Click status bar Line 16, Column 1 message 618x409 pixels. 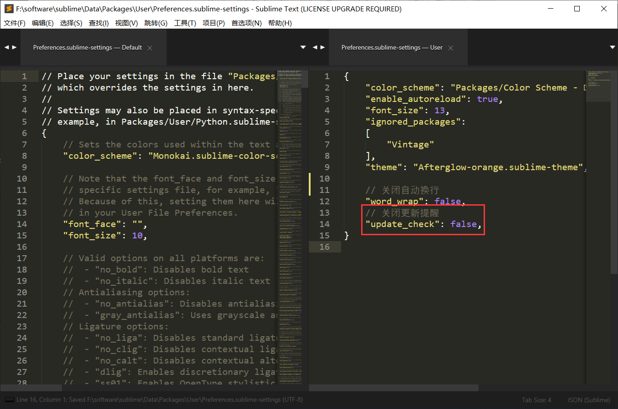[x=159, y=400]
